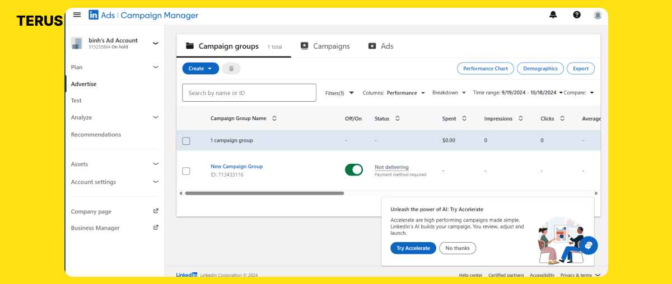Image resolution: width=672 pixels, height=284 pixels.
Task: Switch to Campaign groups tab
Action: coord(234,46)
